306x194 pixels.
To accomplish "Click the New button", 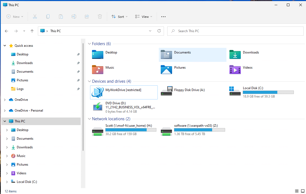I will [x=15, y=16].
